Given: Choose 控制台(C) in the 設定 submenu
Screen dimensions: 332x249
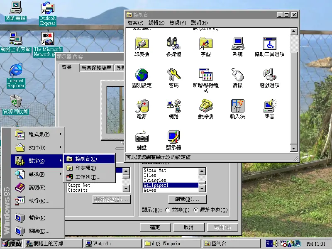Looking at the screenshot, I should tap(89, 159).
